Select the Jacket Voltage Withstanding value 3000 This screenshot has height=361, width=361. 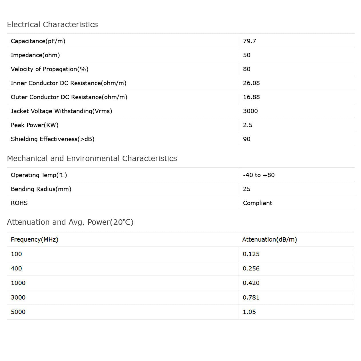coord(250,111)
